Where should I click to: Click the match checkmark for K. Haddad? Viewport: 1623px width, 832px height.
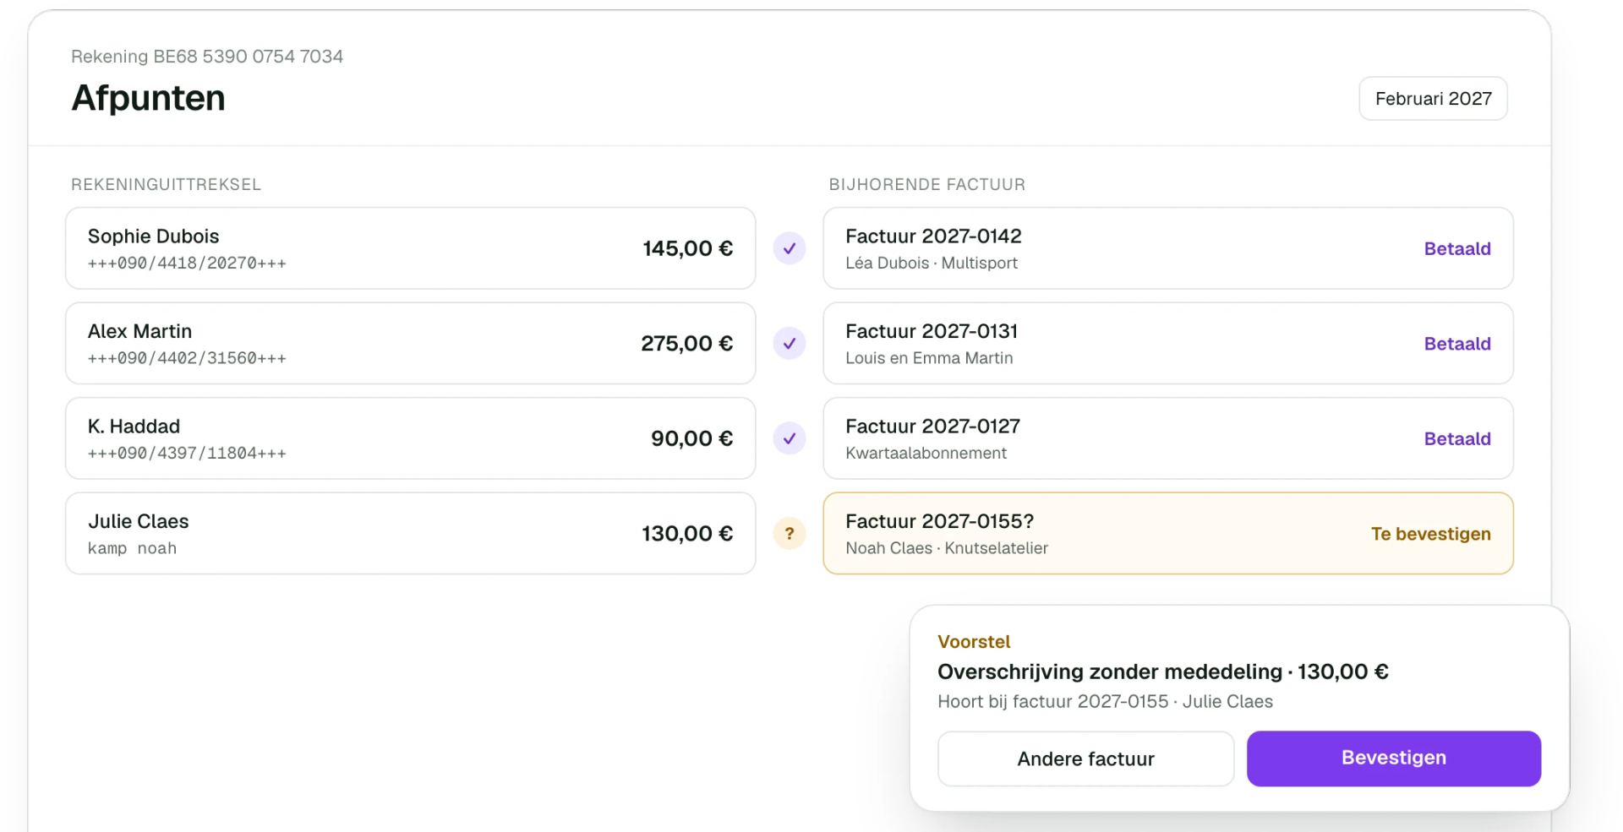point(789,438)
